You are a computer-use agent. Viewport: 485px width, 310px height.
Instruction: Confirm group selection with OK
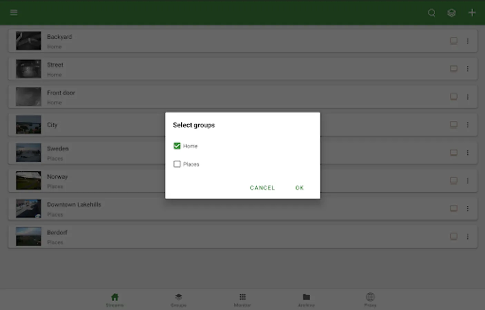(299, 188)
